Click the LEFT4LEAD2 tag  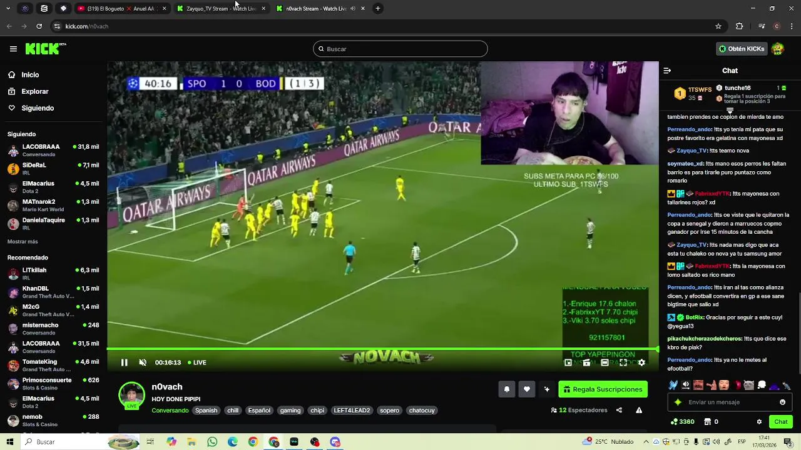(x=352, y=411)
